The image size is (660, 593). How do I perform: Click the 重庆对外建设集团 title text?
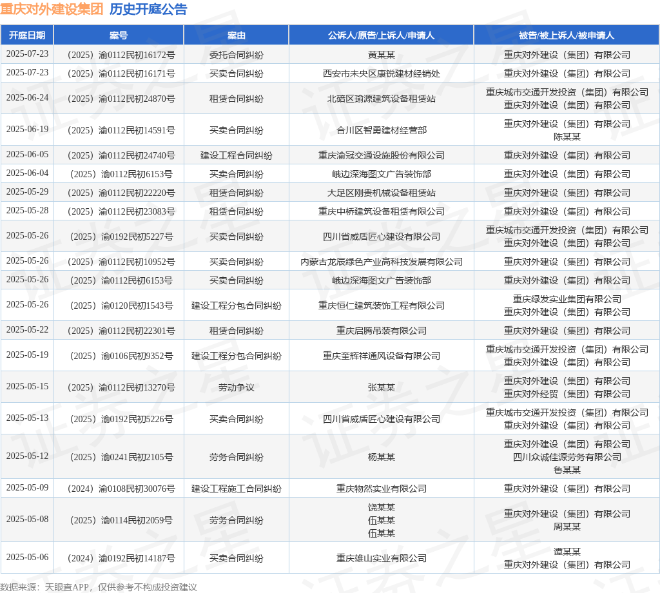coord(52,9)
